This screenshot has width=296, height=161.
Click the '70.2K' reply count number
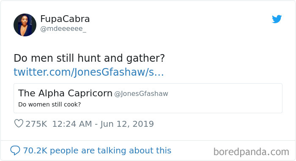point(35,150)
